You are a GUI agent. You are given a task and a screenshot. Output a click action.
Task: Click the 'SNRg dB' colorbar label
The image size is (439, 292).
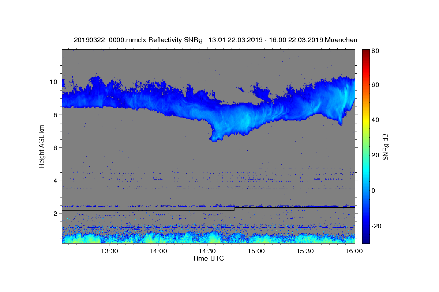385,147
